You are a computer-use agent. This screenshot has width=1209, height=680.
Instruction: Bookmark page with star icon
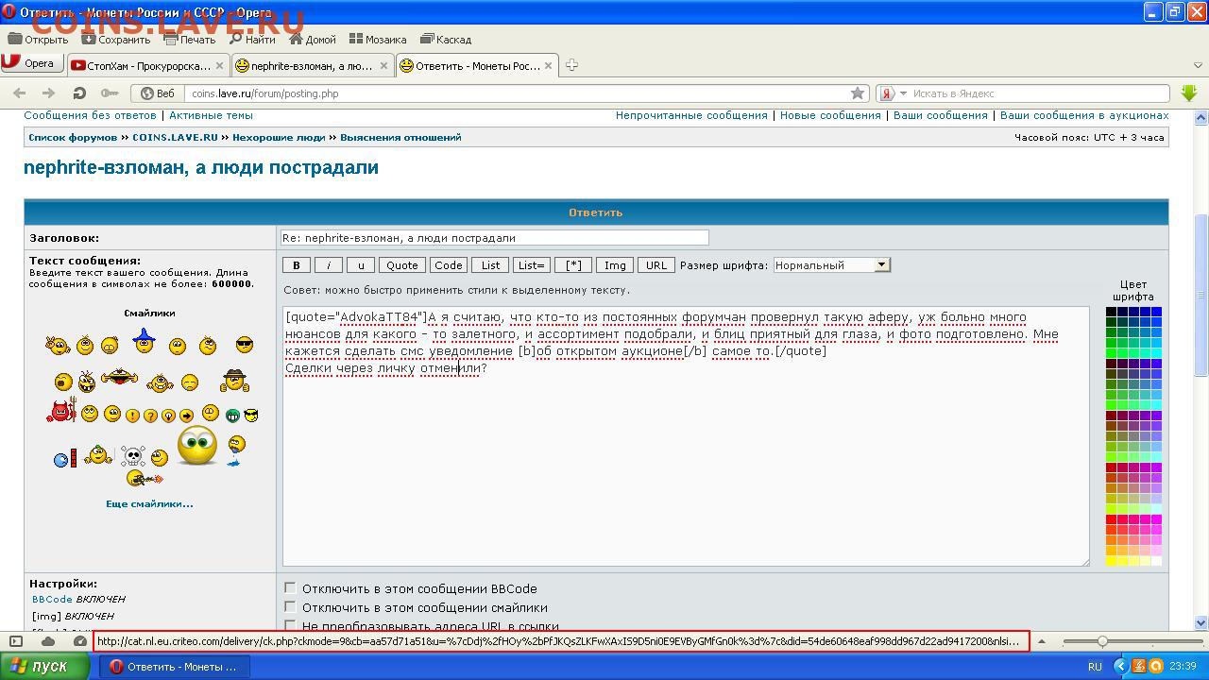coord(857,93)
